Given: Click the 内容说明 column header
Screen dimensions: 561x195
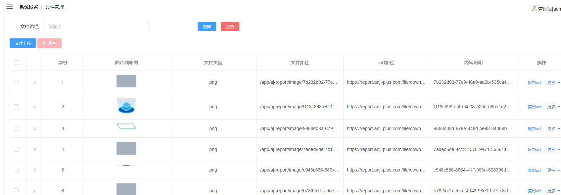Looking at the screenshot, I should (x=473, y=63).
